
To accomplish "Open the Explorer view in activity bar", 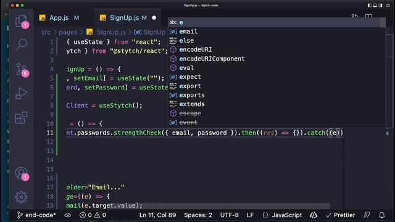I will click(x=22, y=21).
